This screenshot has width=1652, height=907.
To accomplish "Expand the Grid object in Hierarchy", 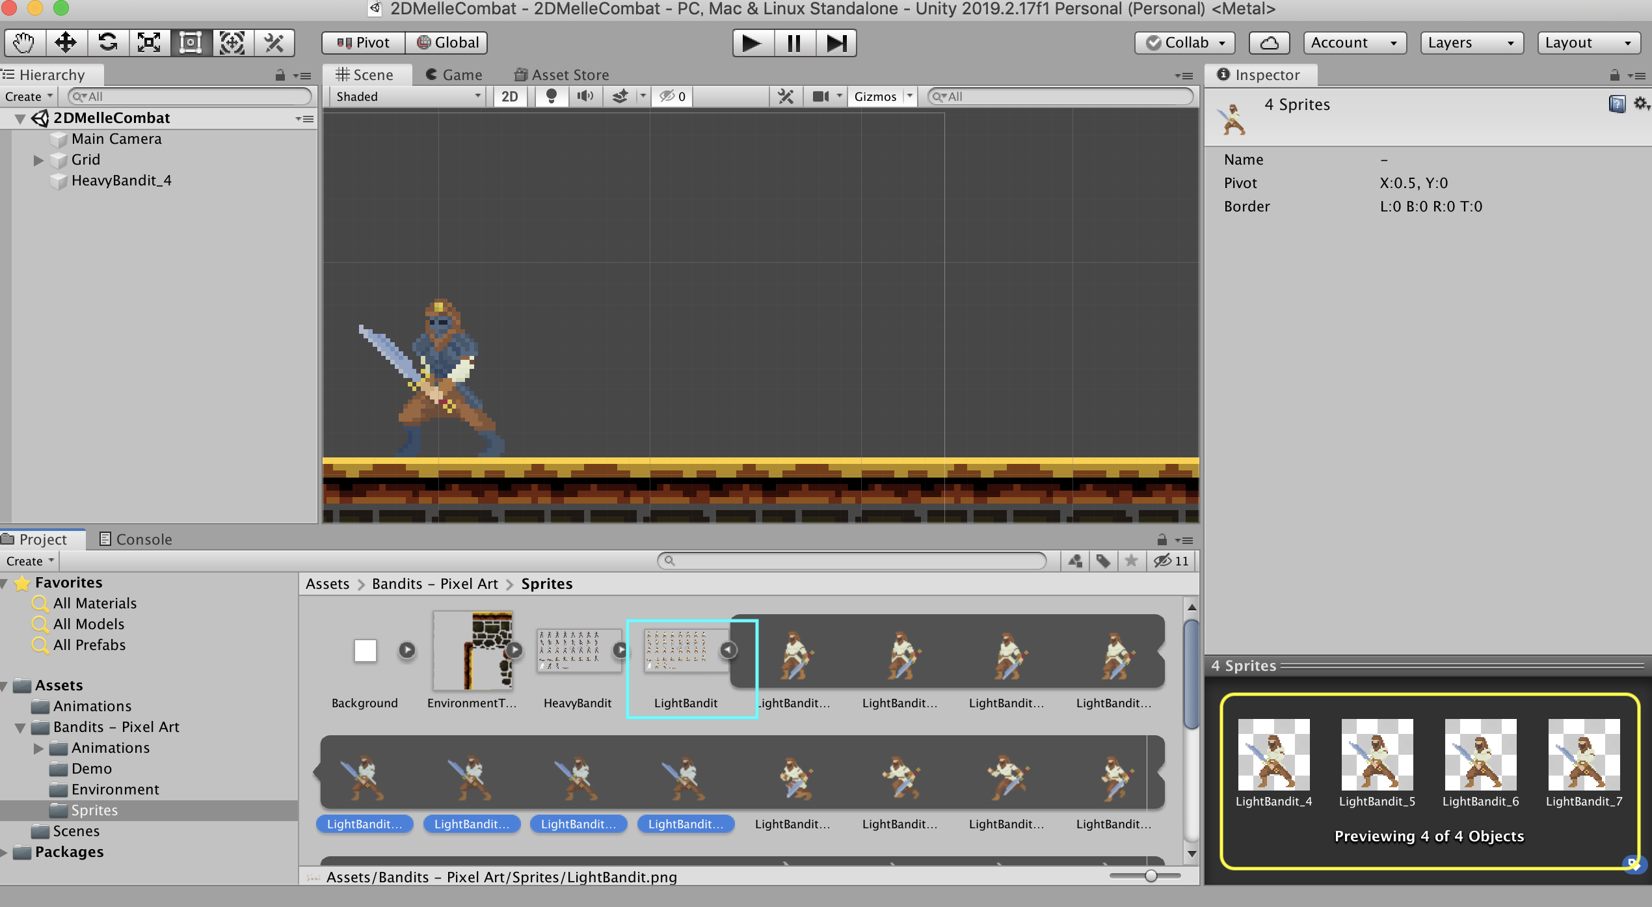I will coord(38,160).
